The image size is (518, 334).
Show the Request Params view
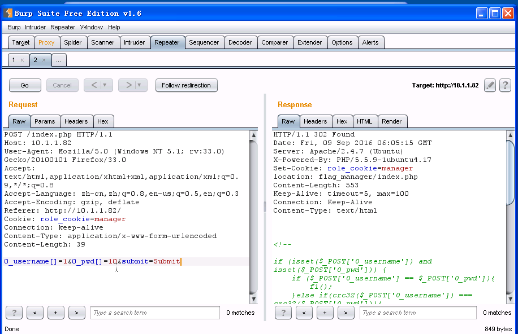(x=45, y=121)
